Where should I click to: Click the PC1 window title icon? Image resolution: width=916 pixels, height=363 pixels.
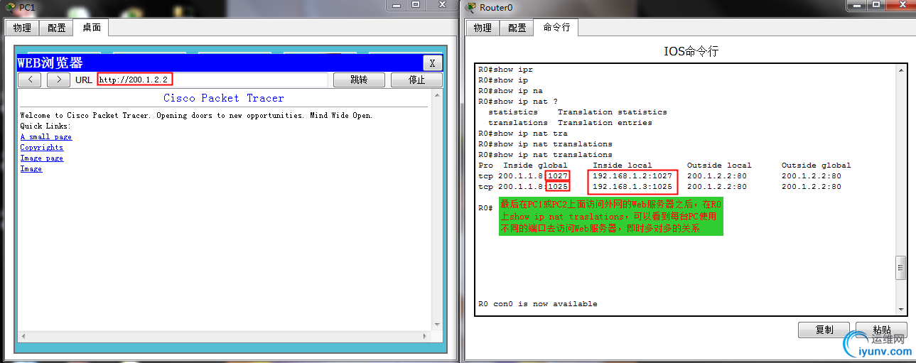[x=10, y=7]
